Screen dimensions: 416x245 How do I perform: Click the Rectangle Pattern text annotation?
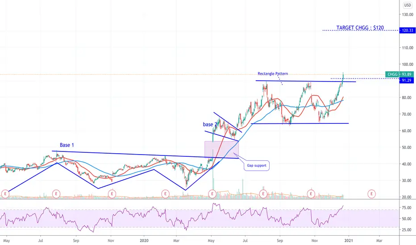273,73
